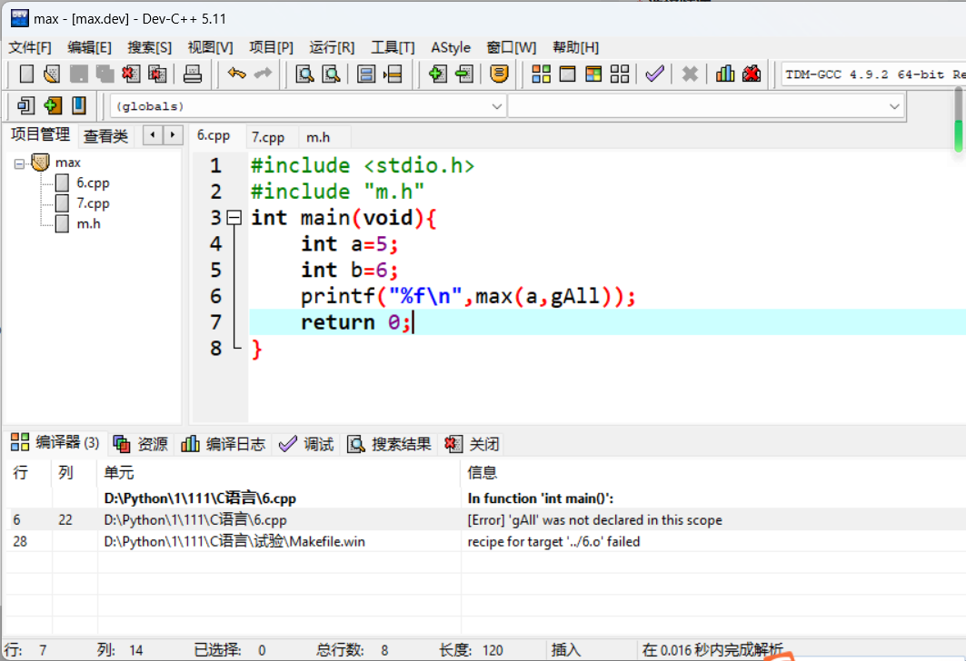Click the Rebuild All icon with four gray squares
966x661 pixels.
621,74
